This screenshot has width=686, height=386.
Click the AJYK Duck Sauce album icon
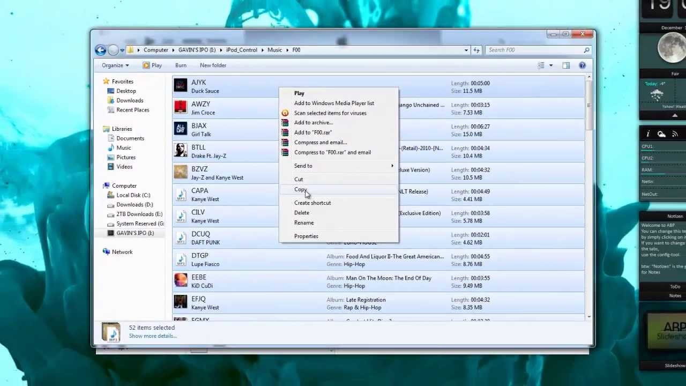coord(181,86)
